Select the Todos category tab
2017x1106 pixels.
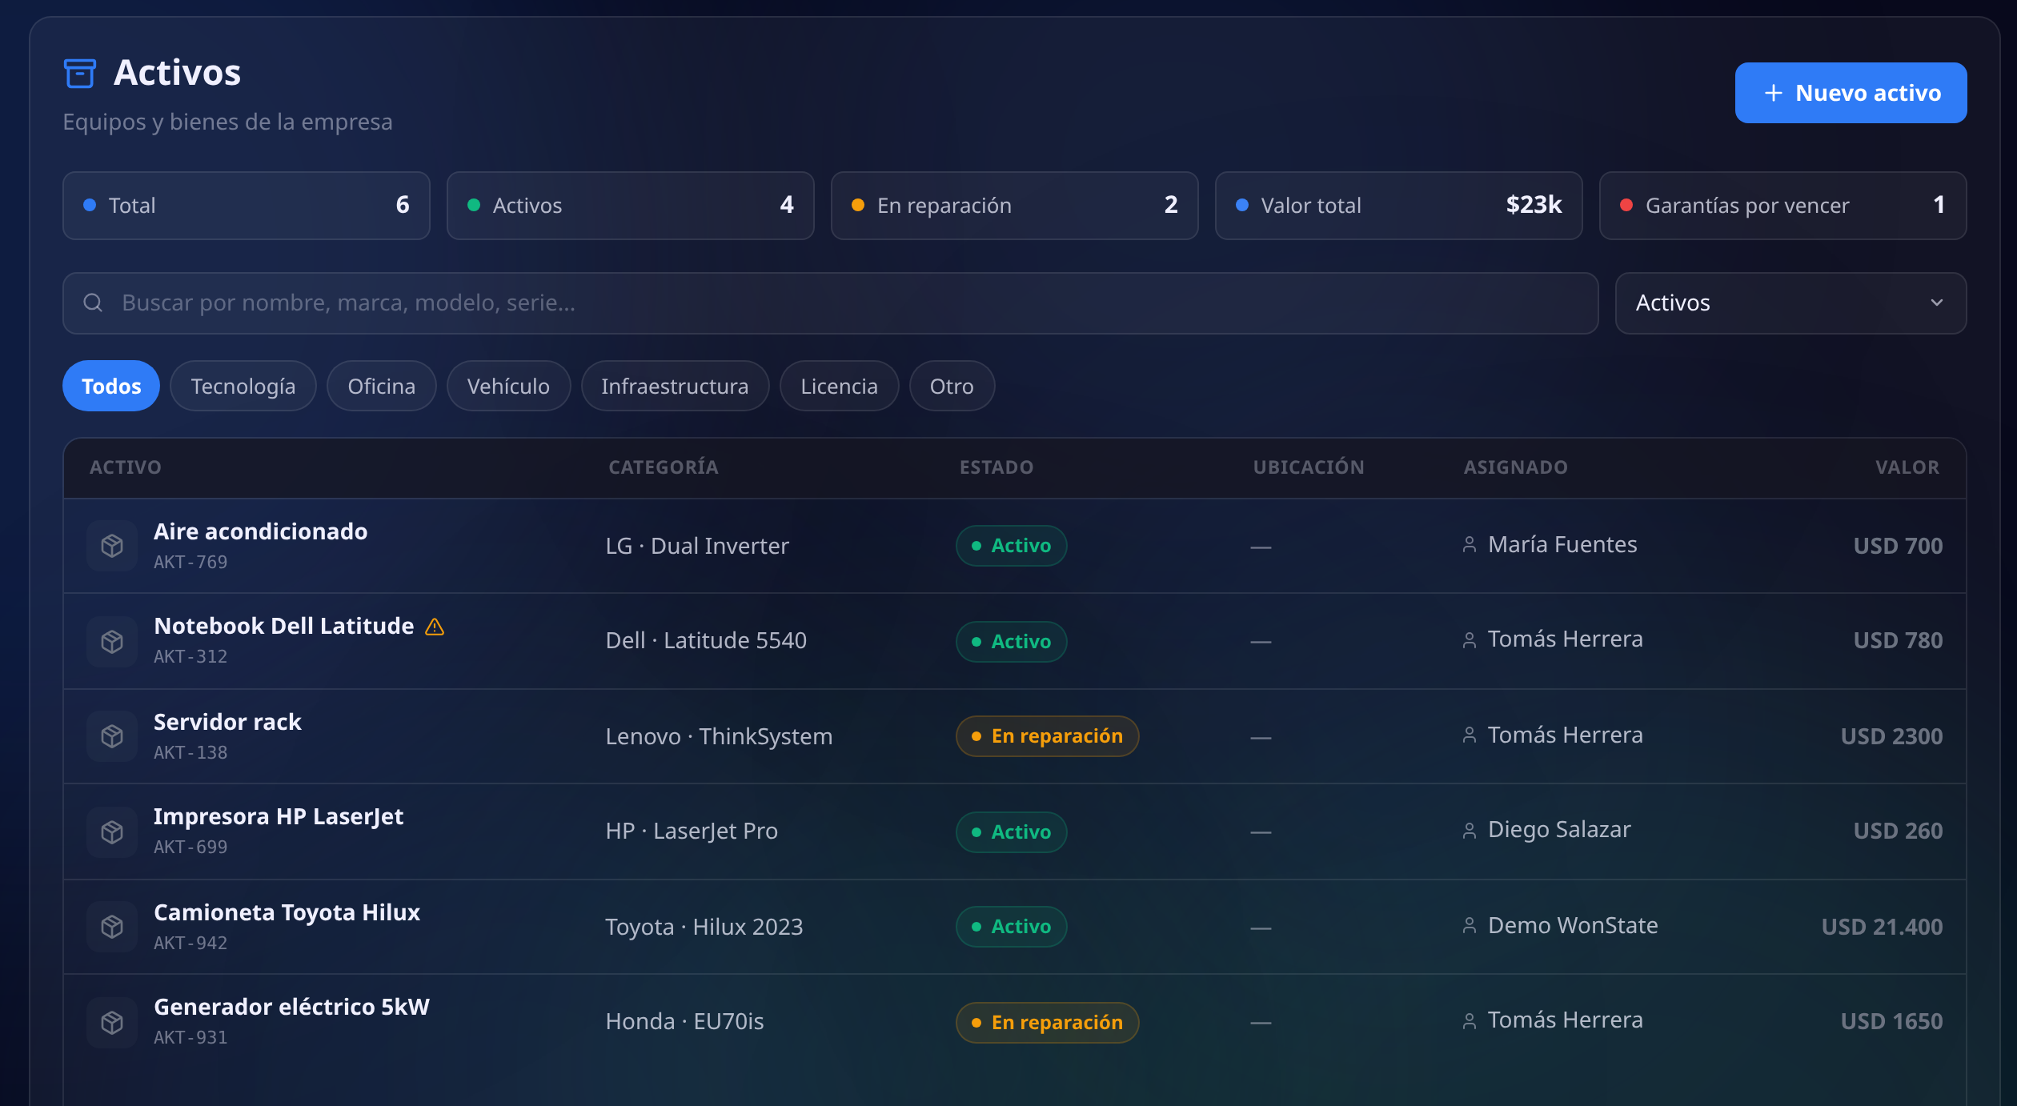pyautogui.click(x=111, y=386)
